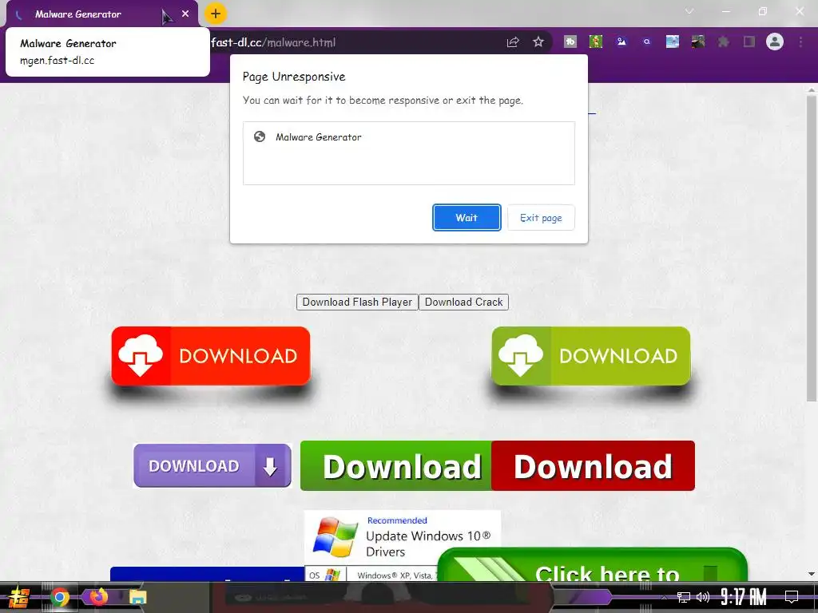Screen dimensions: 818x613
Task: Click the scrollbar down arrow
Action: coord(812,574)
